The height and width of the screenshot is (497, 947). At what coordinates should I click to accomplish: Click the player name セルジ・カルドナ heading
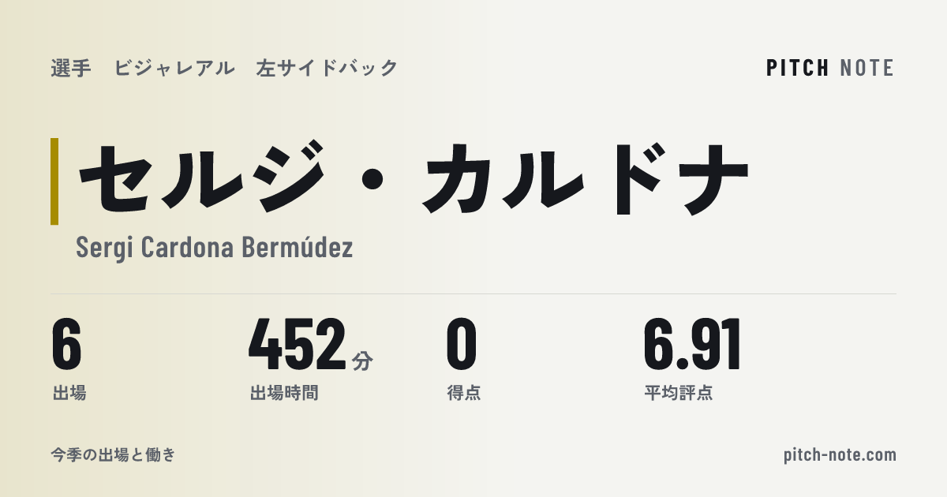point(413,181)
